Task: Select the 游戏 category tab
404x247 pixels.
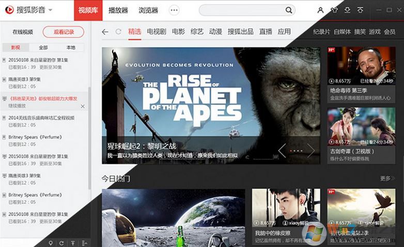Action: pos(375,32)
